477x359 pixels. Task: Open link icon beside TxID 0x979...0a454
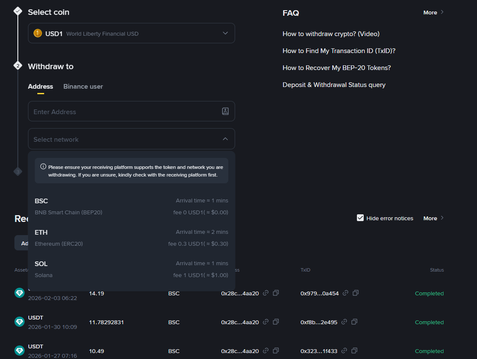pos(345,293)
